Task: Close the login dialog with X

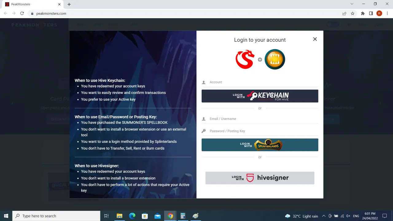Action: (x=315, y=39)
